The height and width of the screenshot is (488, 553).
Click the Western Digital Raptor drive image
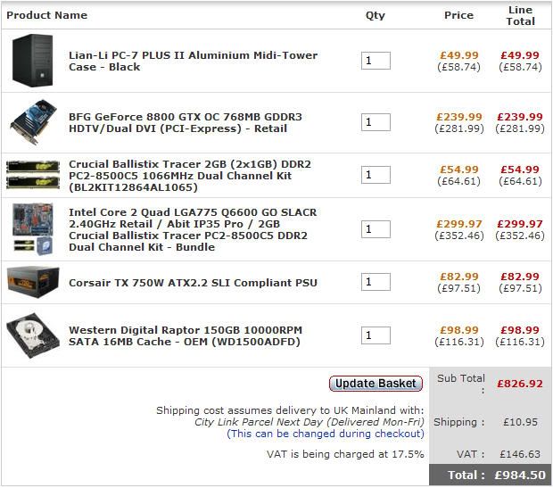click(x=34, y=335)
